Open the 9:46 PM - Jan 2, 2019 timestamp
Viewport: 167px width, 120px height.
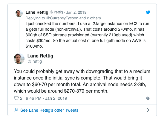[46, 98]
